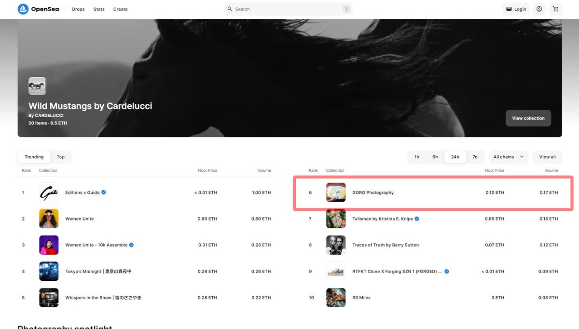The image size is (579, 329).
Task: Switch to the Top tab
Action: [61, 157]
